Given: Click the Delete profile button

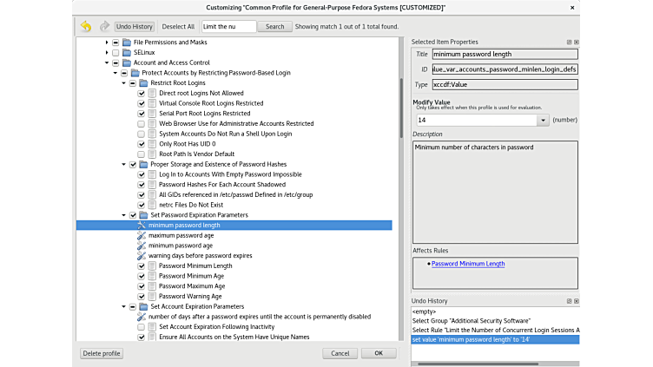Looking at the screenshot, I should coord(102,354).
